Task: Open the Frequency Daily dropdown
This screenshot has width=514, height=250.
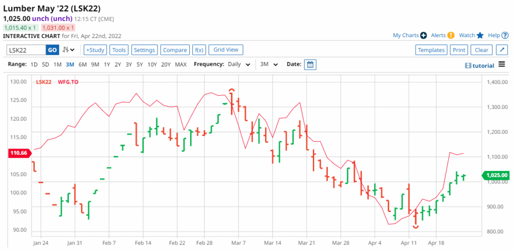Action: tap(240, 64)
